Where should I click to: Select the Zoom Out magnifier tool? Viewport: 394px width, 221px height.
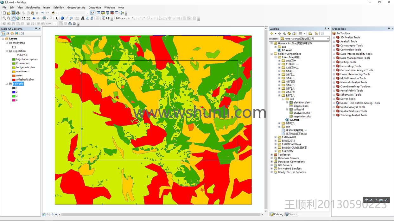(x=9, y=18)
